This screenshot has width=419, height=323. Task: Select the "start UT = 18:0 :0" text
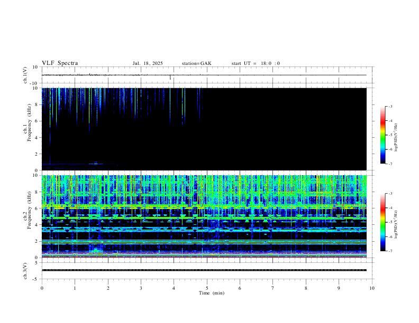tap(256, 63)
